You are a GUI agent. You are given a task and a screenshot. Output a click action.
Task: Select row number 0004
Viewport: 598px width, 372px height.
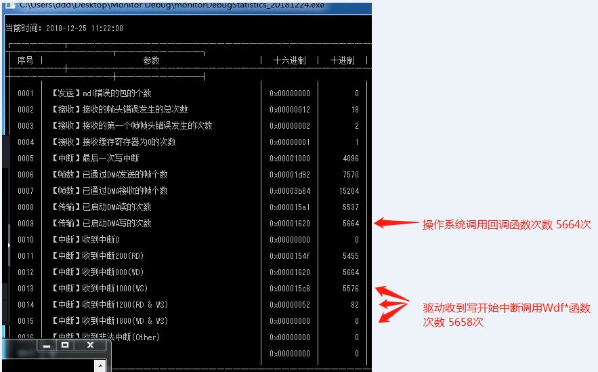[26, 142]
